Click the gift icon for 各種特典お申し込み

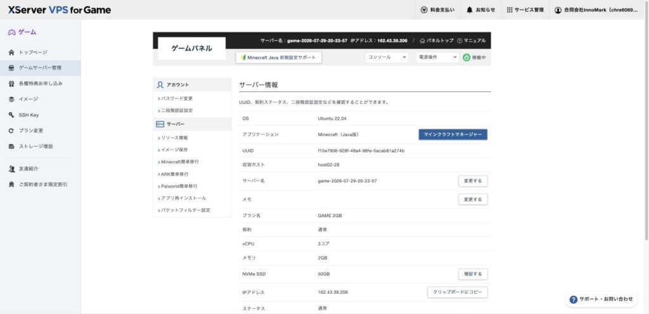(x=11, y=84)
